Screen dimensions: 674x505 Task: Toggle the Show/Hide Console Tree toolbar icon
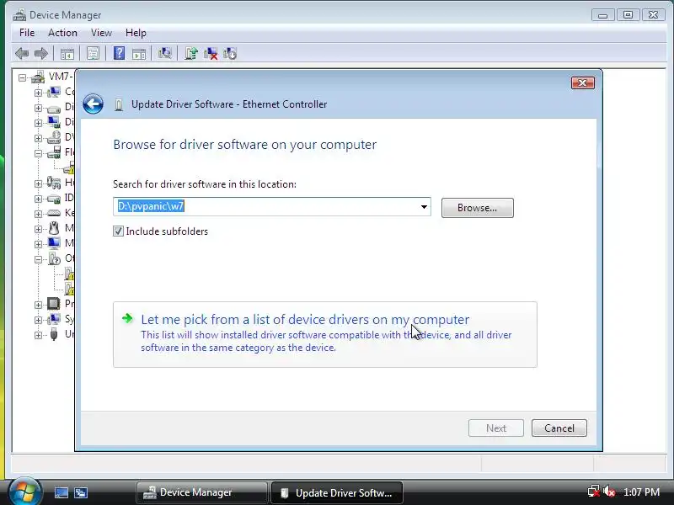67,54
